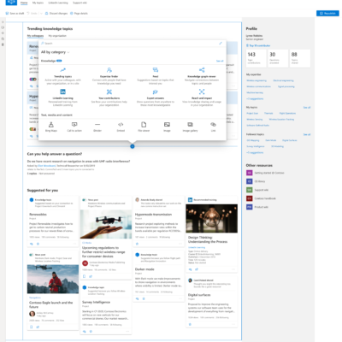Open Contoso Eagle launch news title

pyautogui.click(x=51, y=304)
